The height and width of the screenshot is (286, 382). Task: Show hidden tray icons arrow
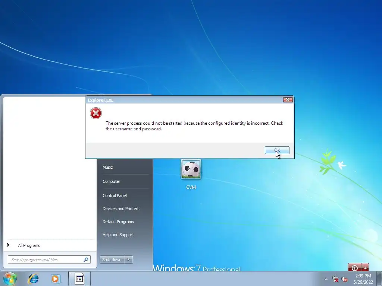[x=326, y=279]
